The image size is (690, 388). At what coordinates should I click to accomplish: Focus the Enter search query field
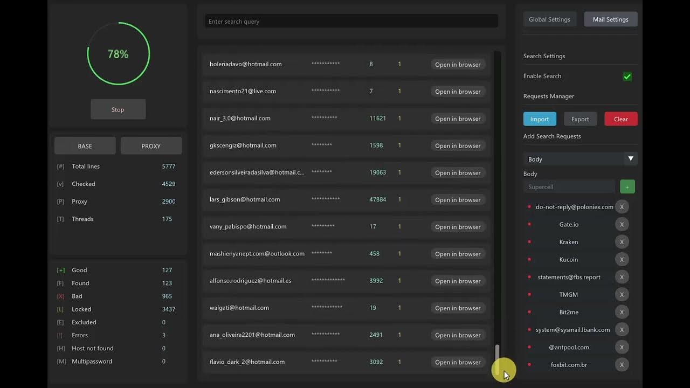coord(351,22)
